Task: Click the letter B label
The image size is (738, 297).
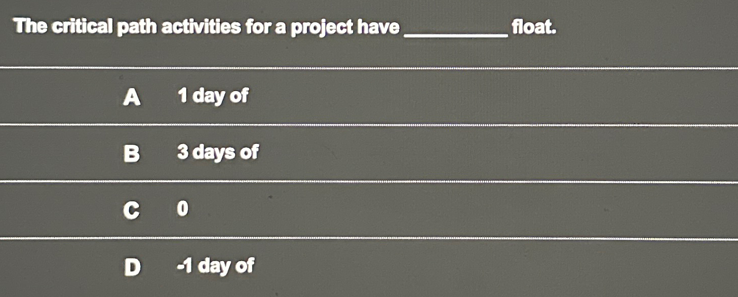Action: tap(132, 153)
